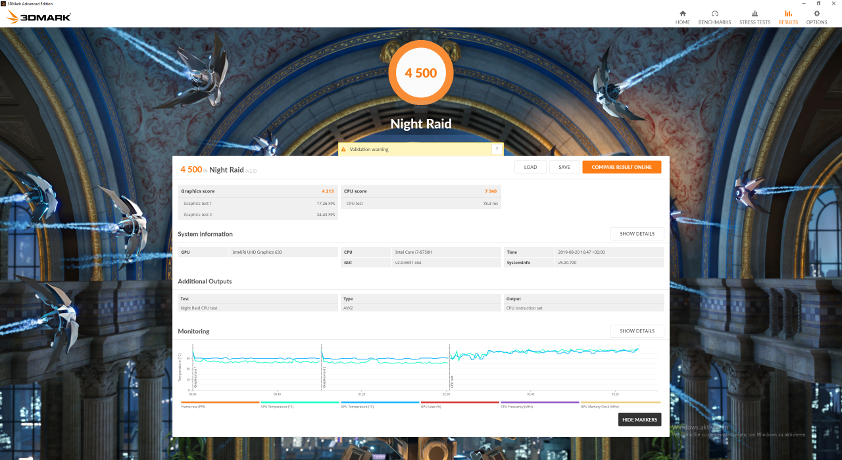Viewport: 842px width, 460px height.
Task: Click the Graphics test 1 chart marker
Action: tap(195, 377)
